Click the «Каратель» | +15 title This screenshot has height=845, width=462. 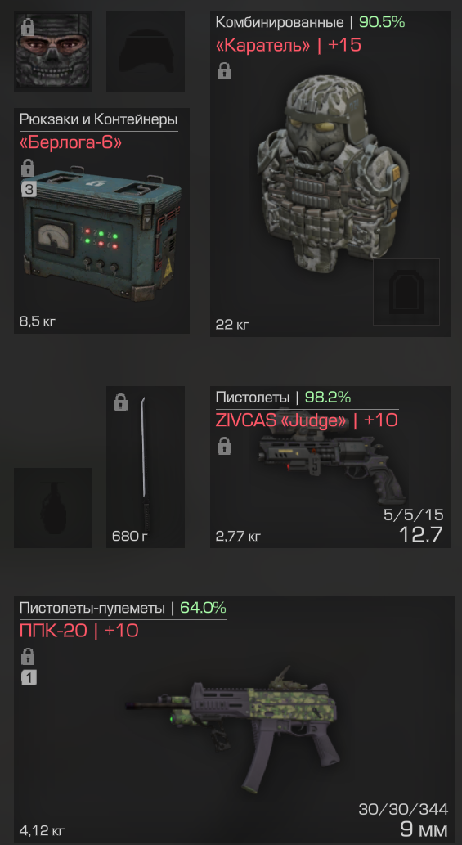coord(288,45)
